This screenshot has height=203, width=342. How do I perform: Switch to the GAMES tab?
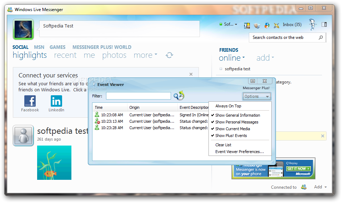(57, 47)
